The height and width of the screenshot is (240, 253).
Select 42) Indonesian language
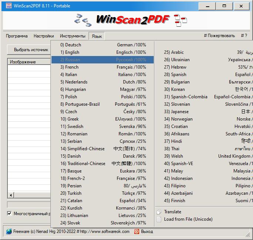[204, 178]
